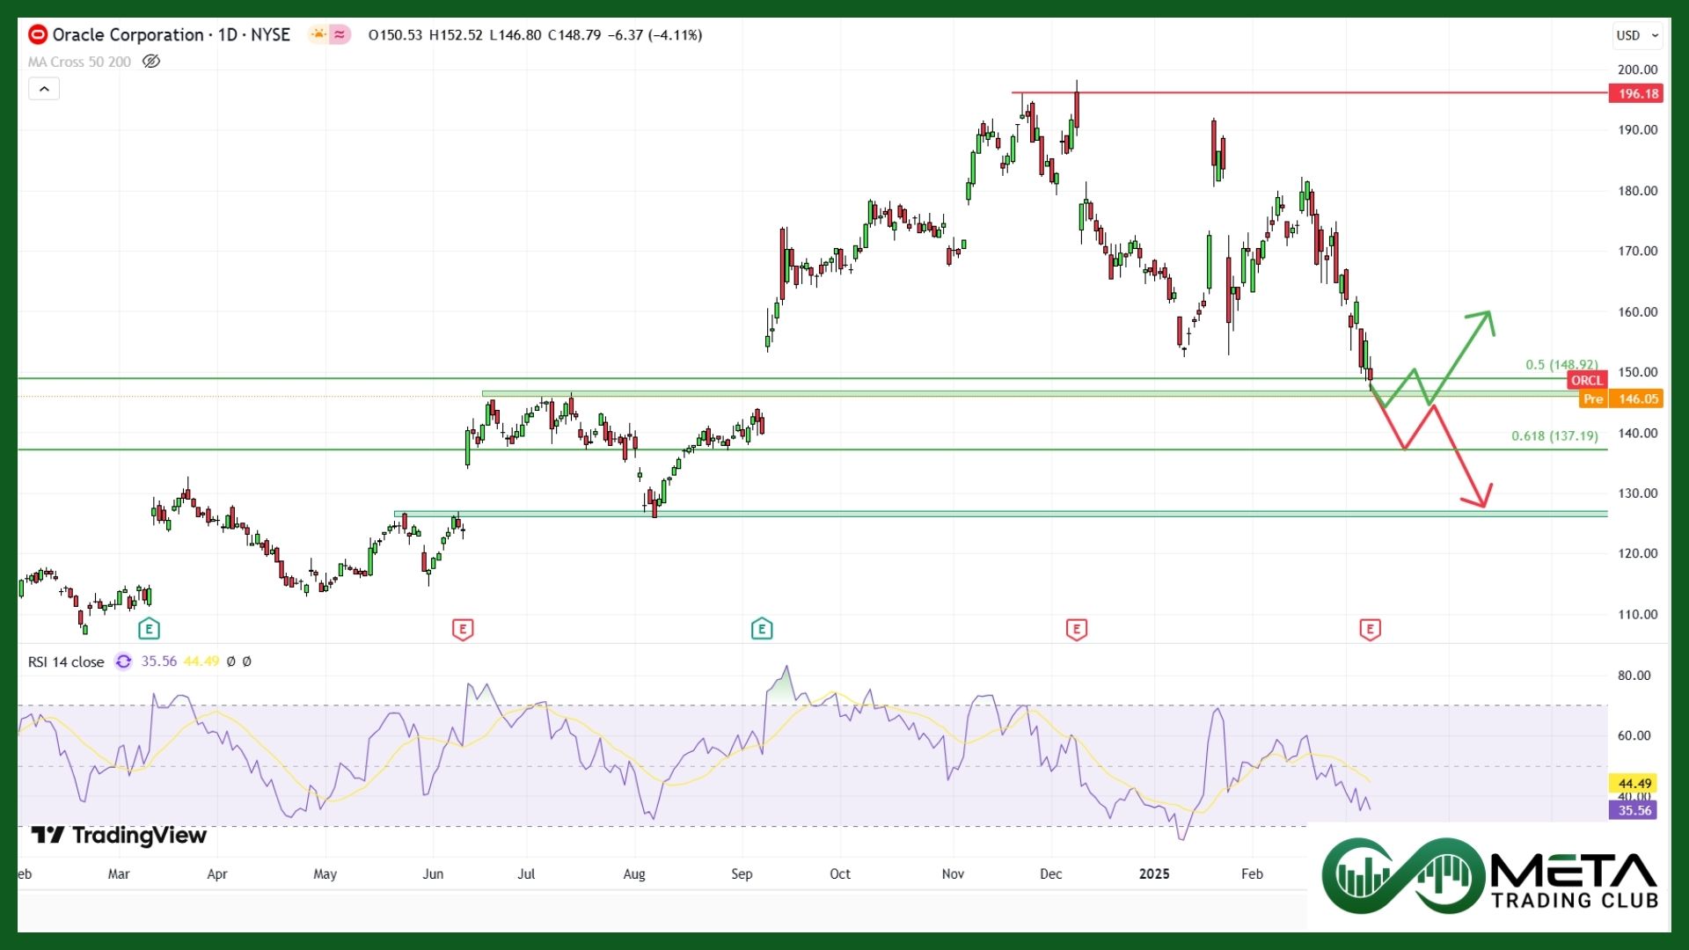The image size is (1689, 950).
Task: Click the red earnings marker after February
Action: [x=1370, y=629]
